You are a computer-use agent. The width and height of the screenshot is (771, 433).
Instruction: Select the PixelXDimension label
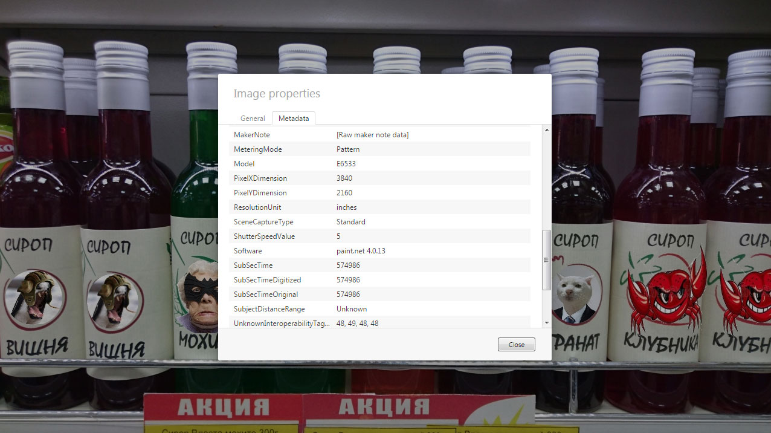point(260,178)
